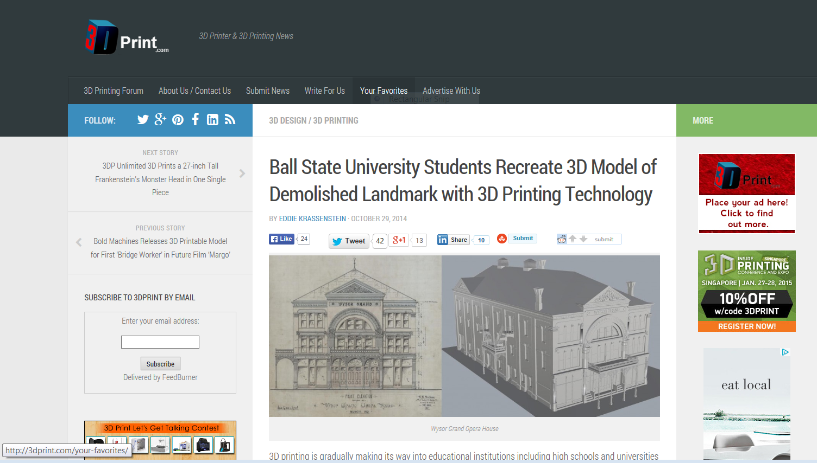Click the tweet count 42
Screen dimensions: 817x463
click(x=380, y=241)
